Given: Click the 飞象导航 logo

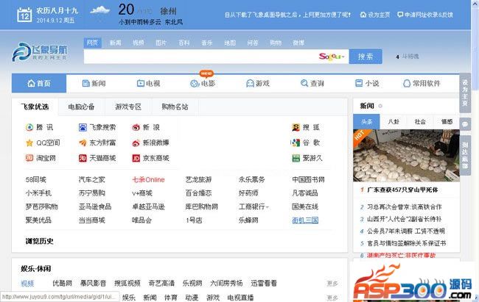Looking at the screenshot, I should tap(40, 52).
